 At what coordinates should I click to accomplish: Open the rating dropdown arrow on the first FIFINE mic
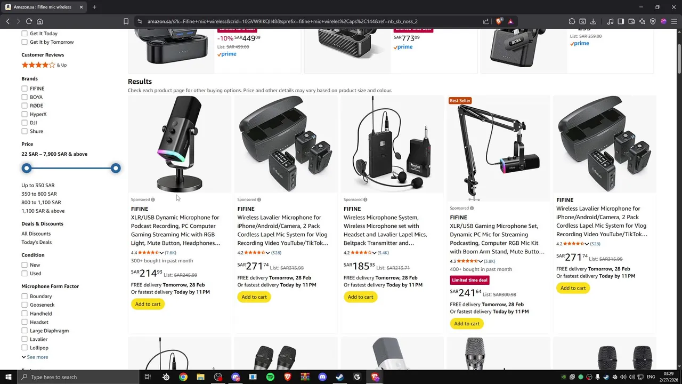click(162, 253)
